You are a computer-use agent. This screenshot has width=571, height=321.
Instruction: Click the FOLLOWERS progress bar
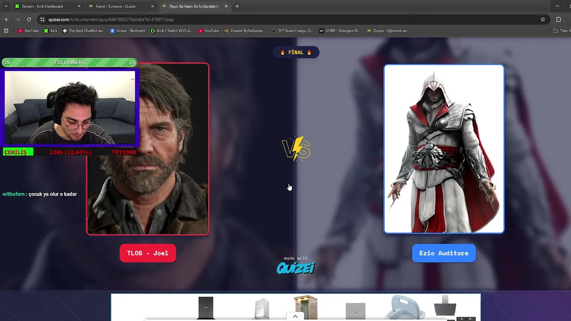point(70,62)
